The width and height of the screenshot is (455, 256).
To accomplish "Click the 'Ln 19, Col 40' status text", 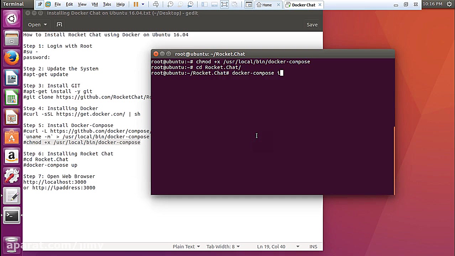I will pyautogui.click(x=271, y=246).
